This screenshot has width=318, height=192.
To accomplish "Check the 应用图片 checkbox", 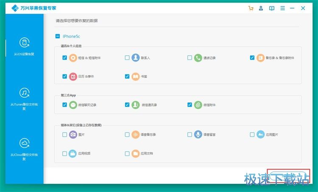I will [252, 135].
